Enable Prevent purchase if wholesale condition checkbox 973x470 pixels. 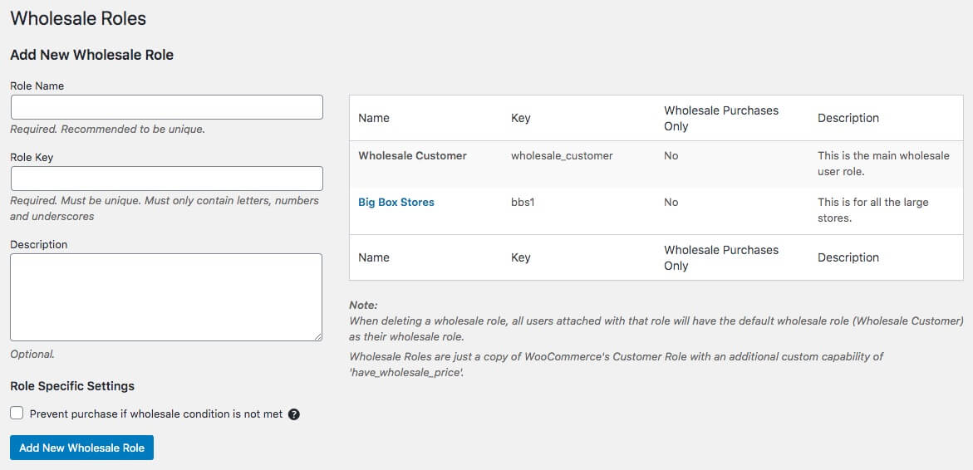coord(17,414)
